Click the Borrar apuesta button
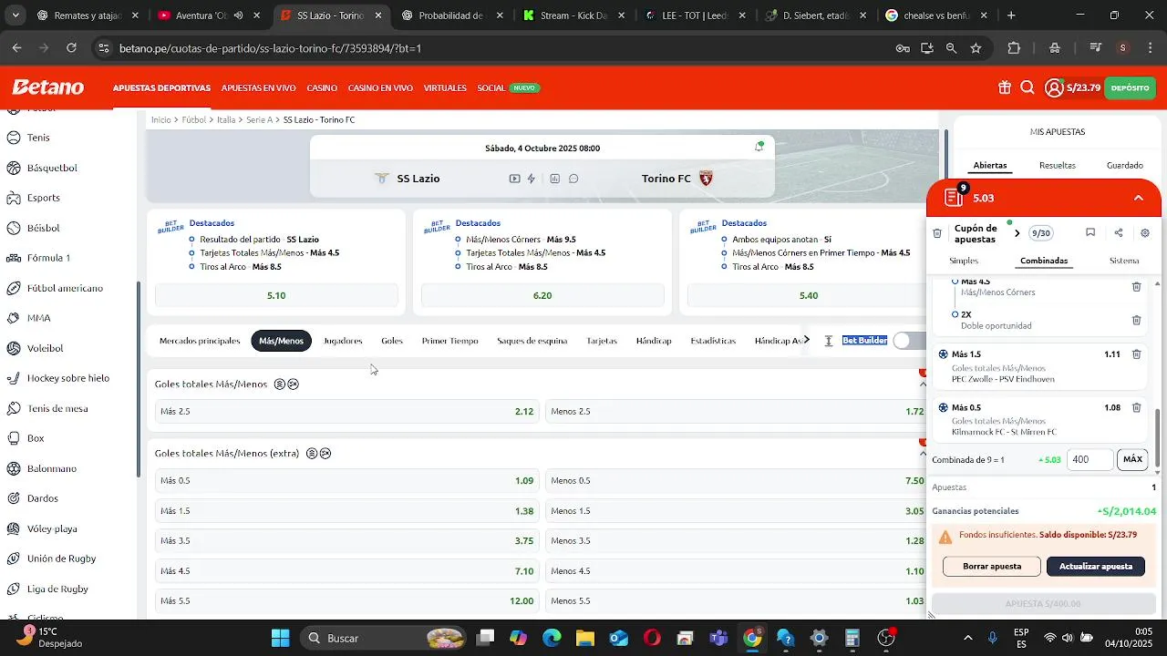Viewport: 1167px width, 656px height. click(x=992, y=566)
